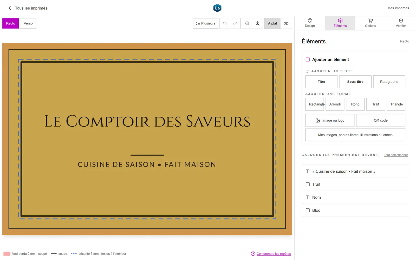Go back via the arrow next to Tous les imprimés

(10, 8)
